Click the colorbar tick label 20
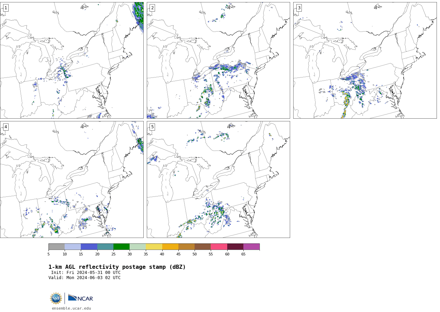Screen dimensions: 440x312 (x=97, y=254)
